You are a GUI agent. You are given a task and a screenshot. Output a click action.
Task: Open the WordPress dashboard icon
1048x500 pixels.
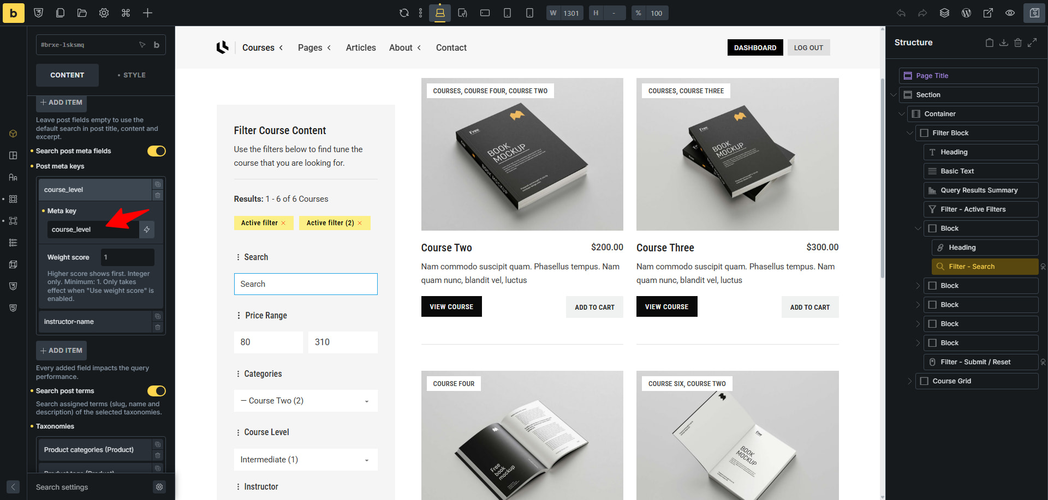point(966,13)
